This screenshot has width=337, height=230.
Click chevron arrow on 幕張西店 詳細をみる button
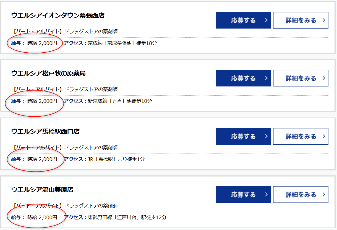324,20
